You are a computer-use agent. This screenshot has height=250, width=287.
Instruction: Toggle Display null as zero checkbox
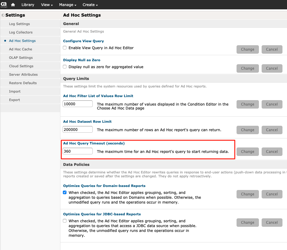[x=65, y=67]
